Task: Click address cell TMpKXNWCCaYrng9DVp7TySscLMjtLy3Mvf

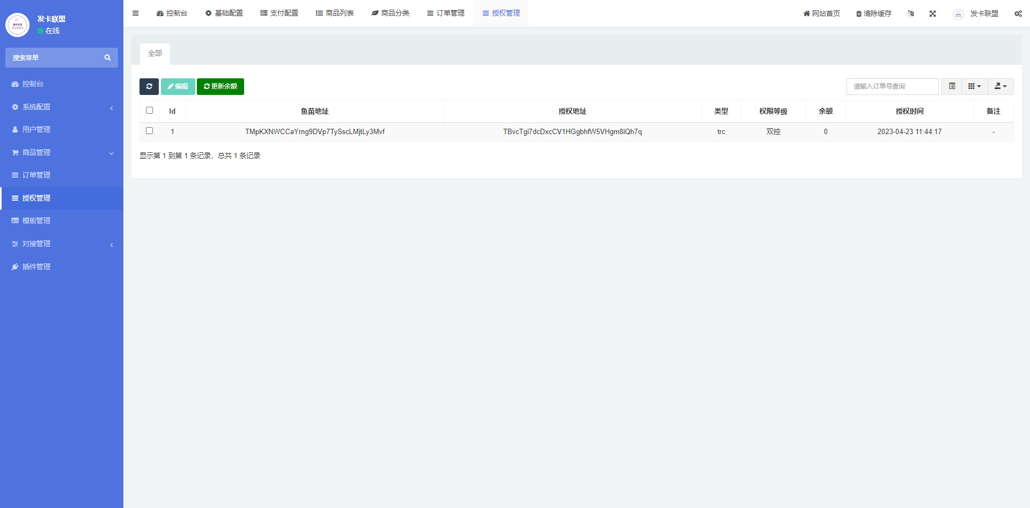Action: click(x=315, y=131)
